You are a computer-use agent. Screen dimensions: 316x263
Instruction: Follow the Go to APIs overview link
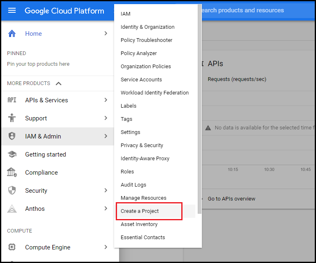[x=232, y=198]
